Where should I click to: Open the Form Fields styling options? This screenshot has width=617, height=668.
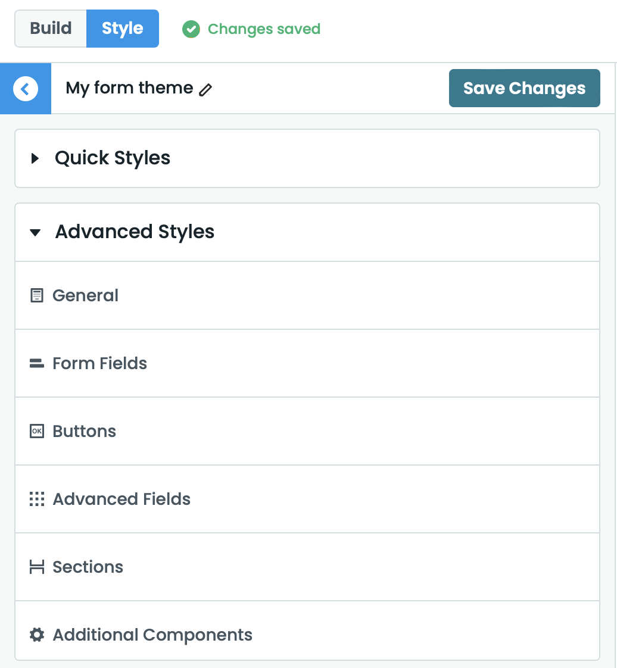[99, 363]
